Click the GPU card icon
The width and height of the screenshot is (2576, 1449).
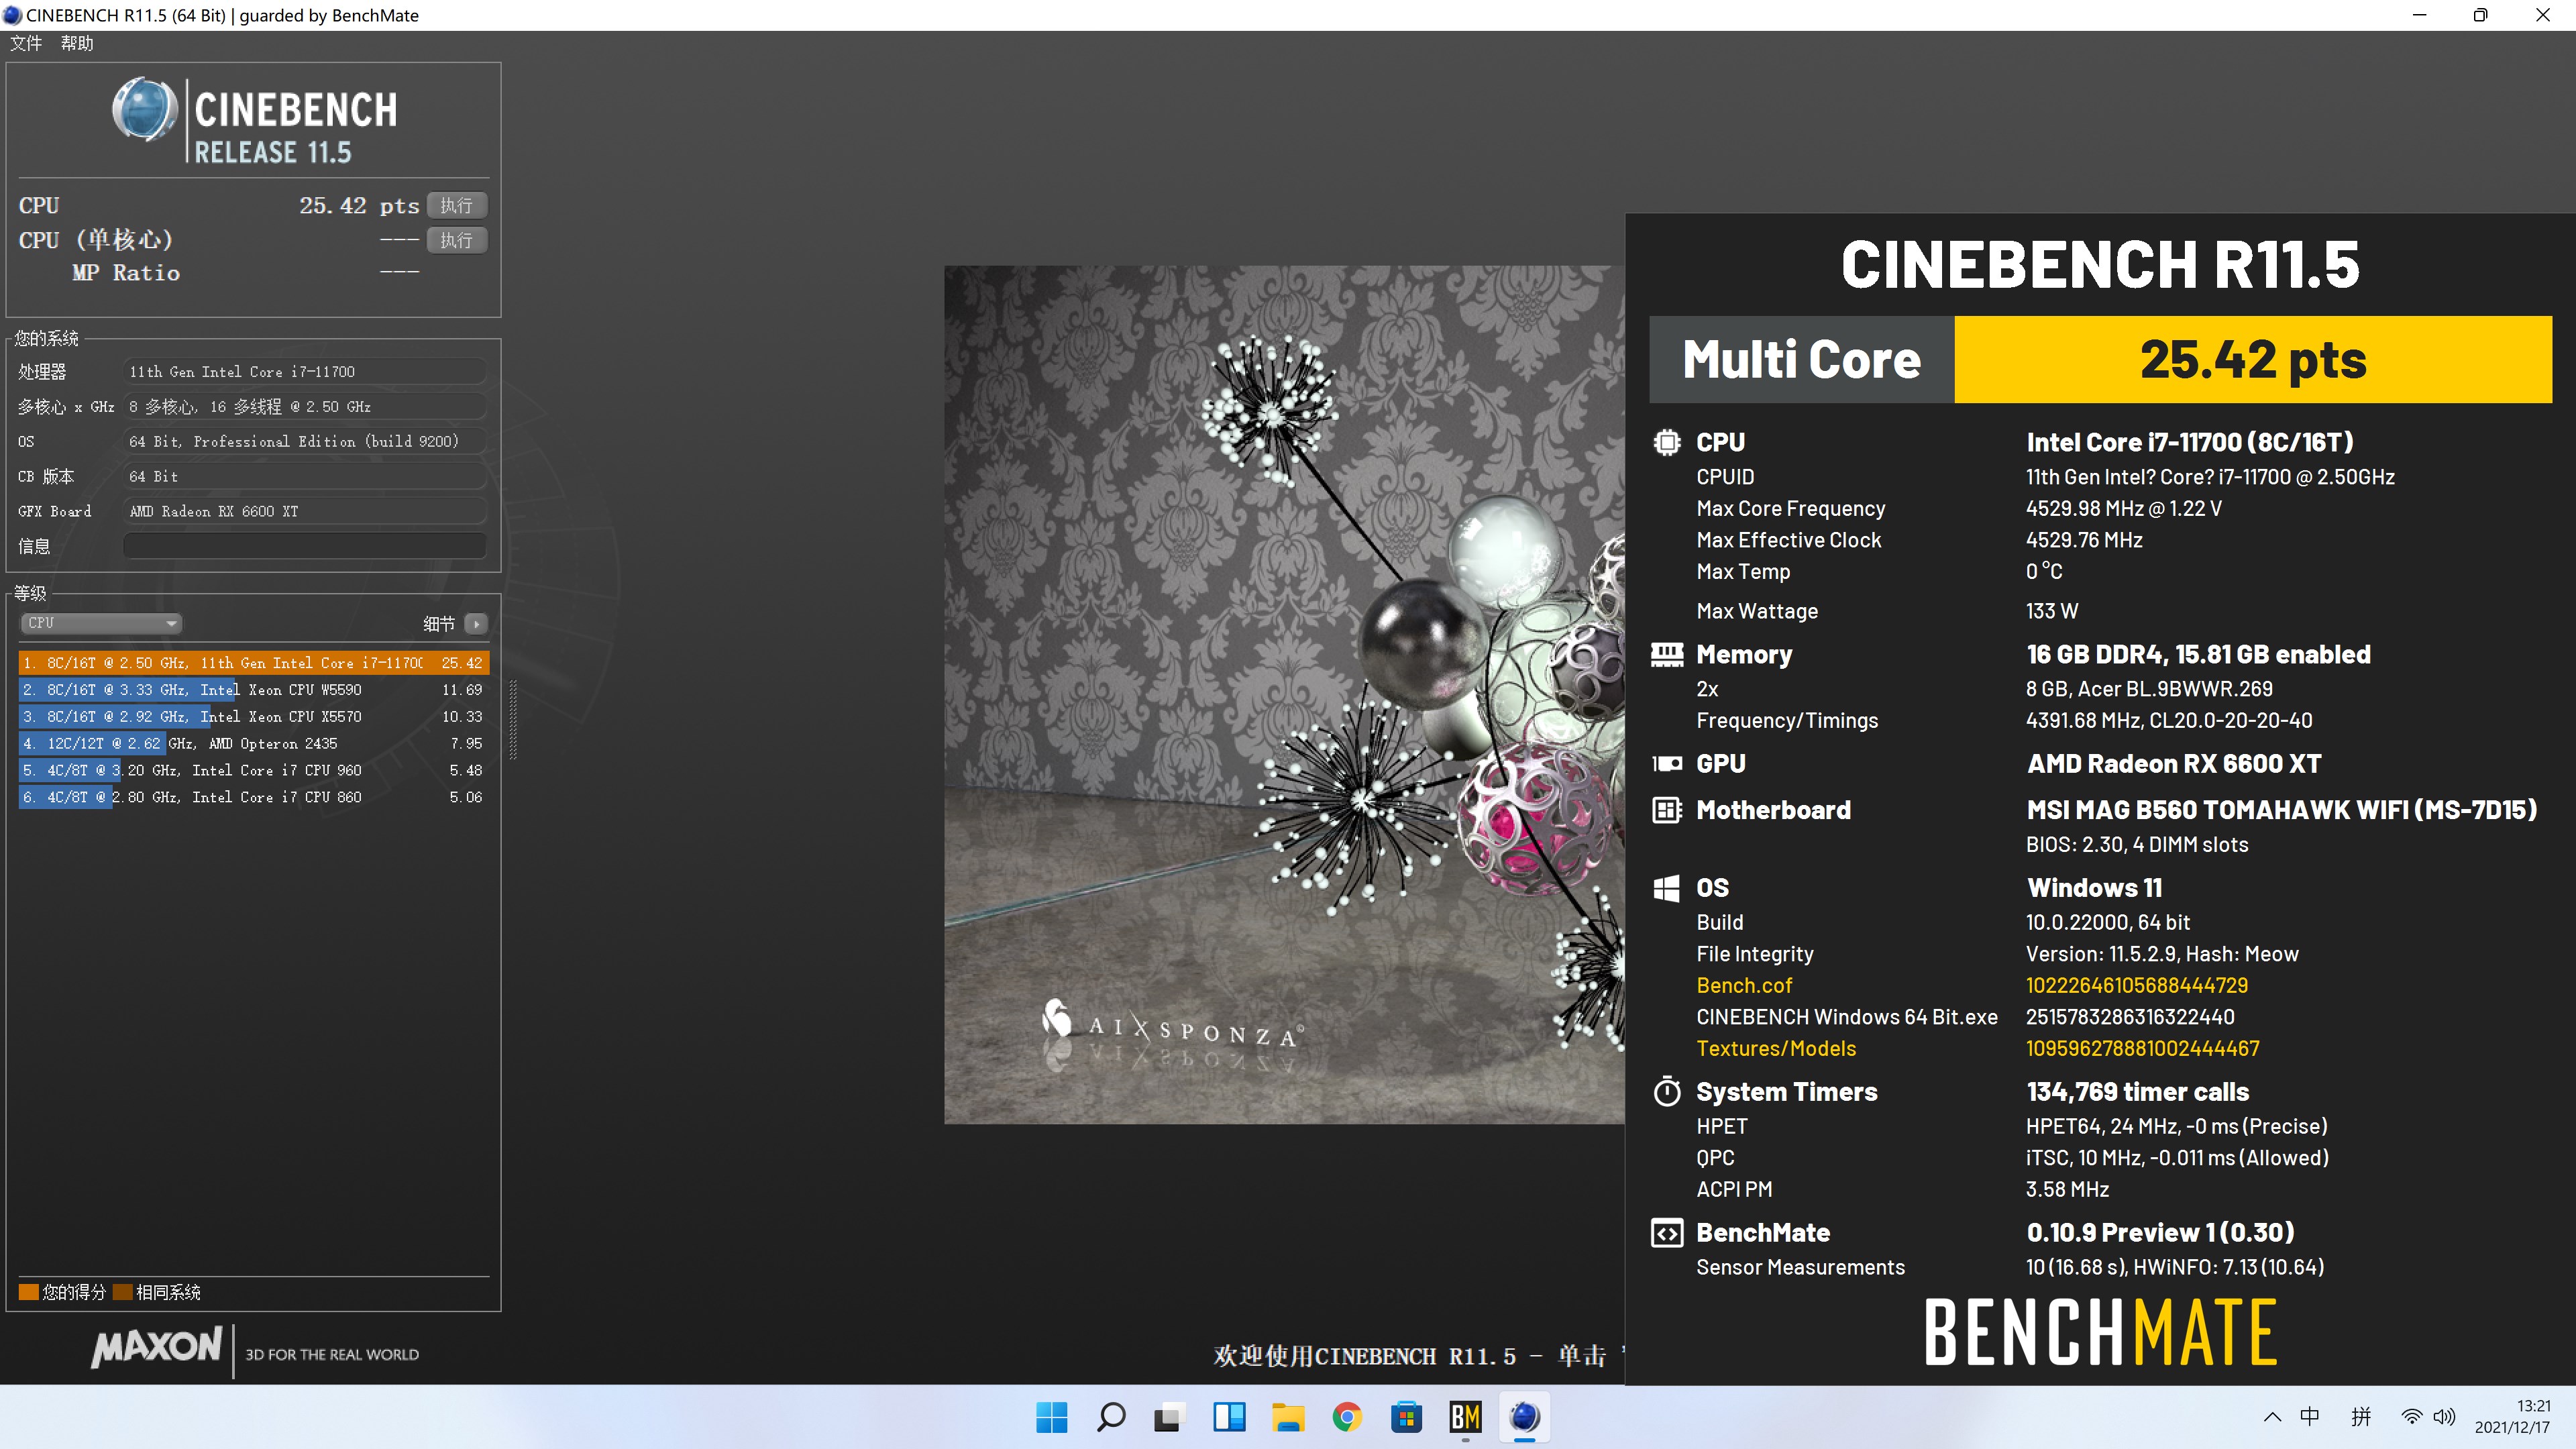click(1666, 764)
